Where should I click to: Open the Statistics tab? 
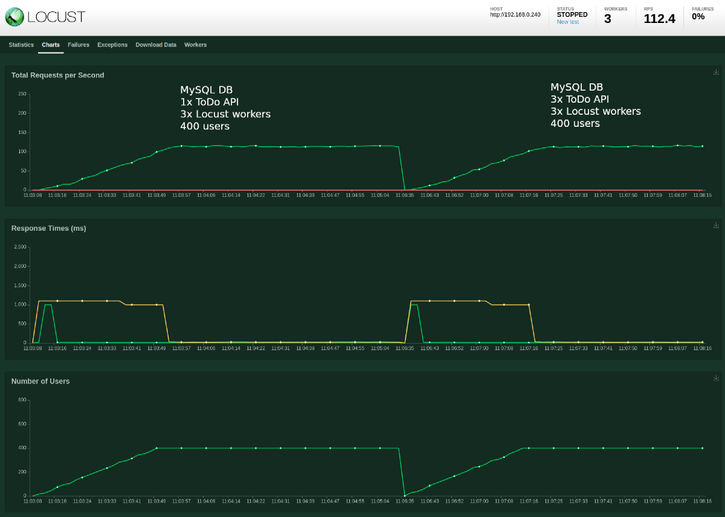[21, 45]
